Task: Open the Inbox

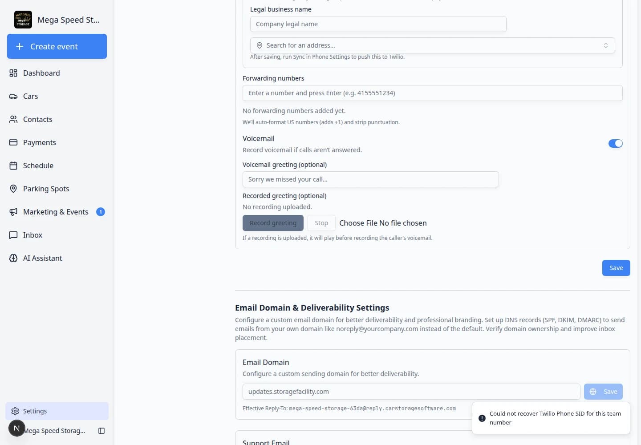Action: pyautogui.click(x=57, y=235)
